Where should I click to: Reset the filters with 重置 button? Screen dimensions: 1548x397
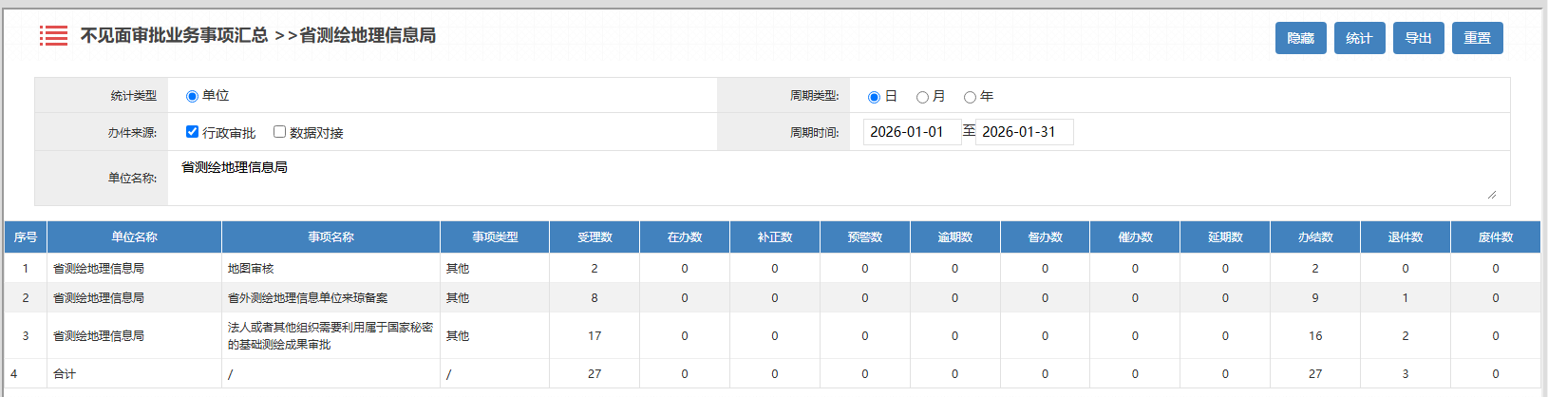pos(1477,38)
